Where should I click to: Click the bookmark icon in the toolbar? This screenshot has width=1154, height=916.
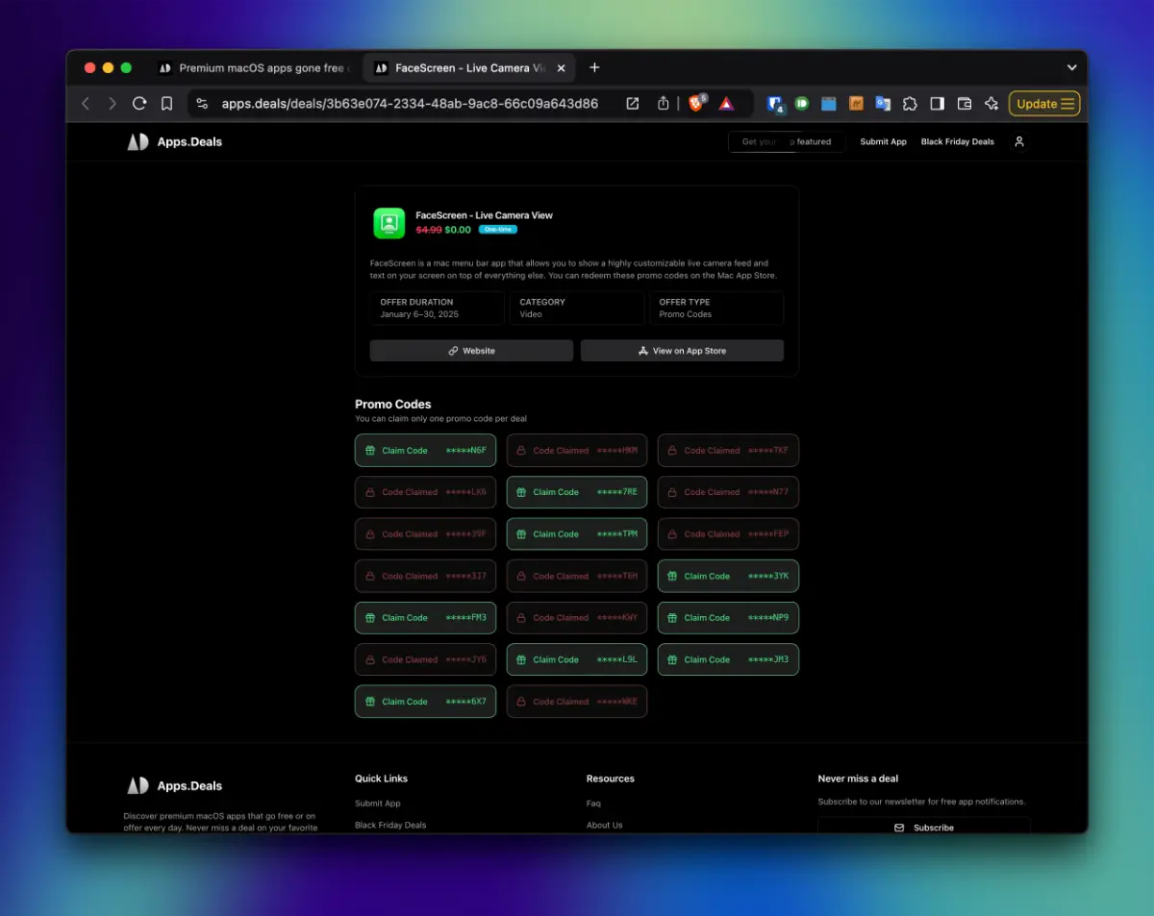pyautogui.click(x=166, y=104)
